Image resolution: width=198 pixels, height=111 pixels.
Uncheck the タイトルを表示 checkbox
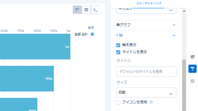[x=118, y=52]
